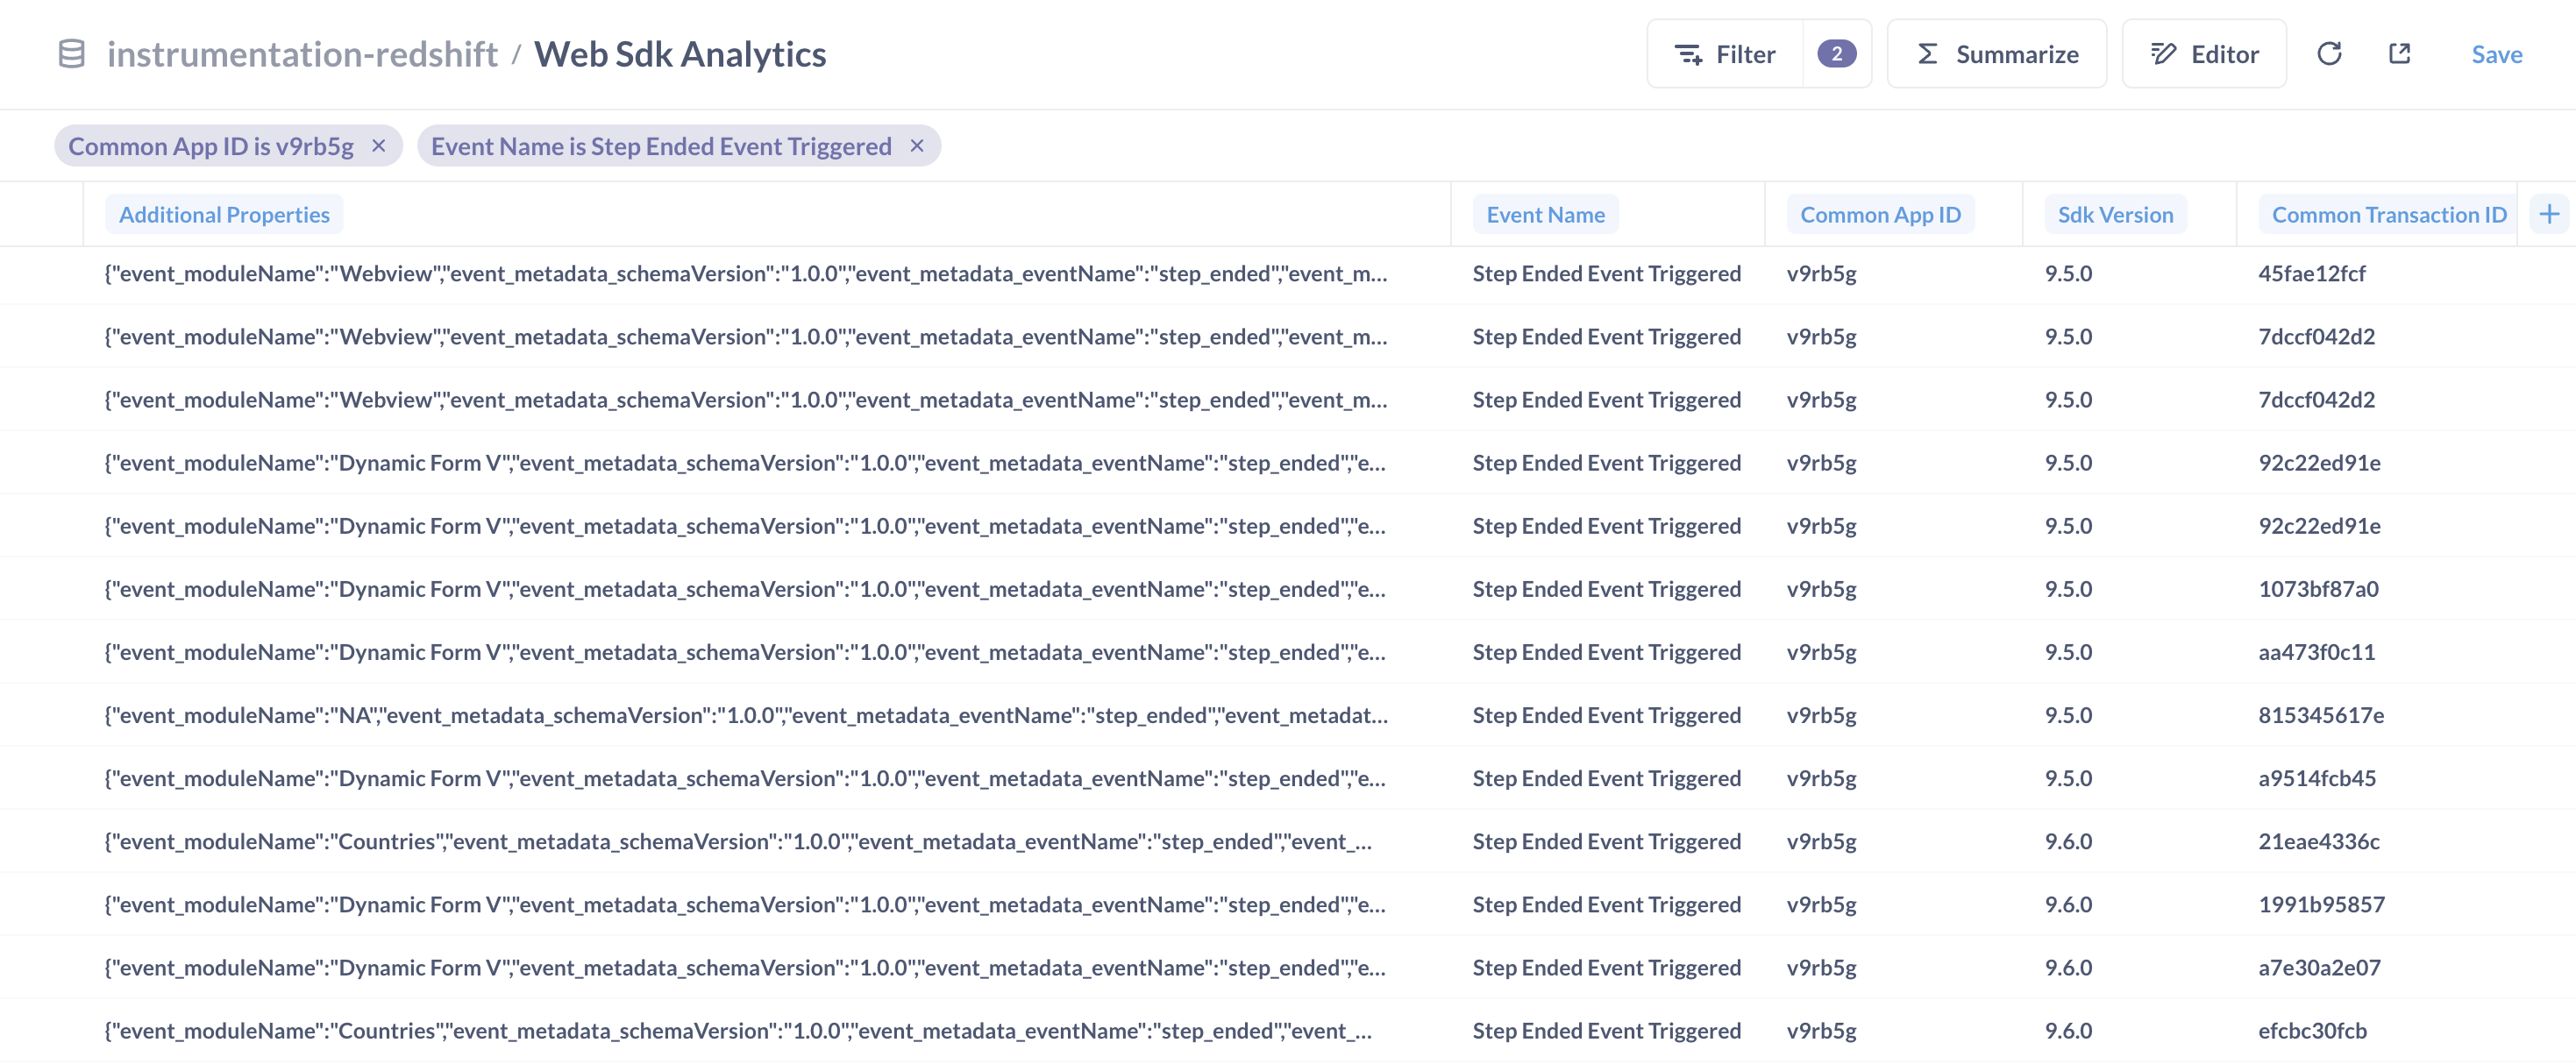The image size is (2576, 1064).
Task: Add a new column with the plus icon
Action: [x=2549, y=213]
